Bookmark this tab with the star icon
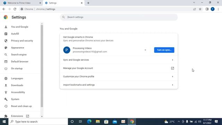Image resolution: width=222 pixels, height=125 pixels. [x=200, y=9]
